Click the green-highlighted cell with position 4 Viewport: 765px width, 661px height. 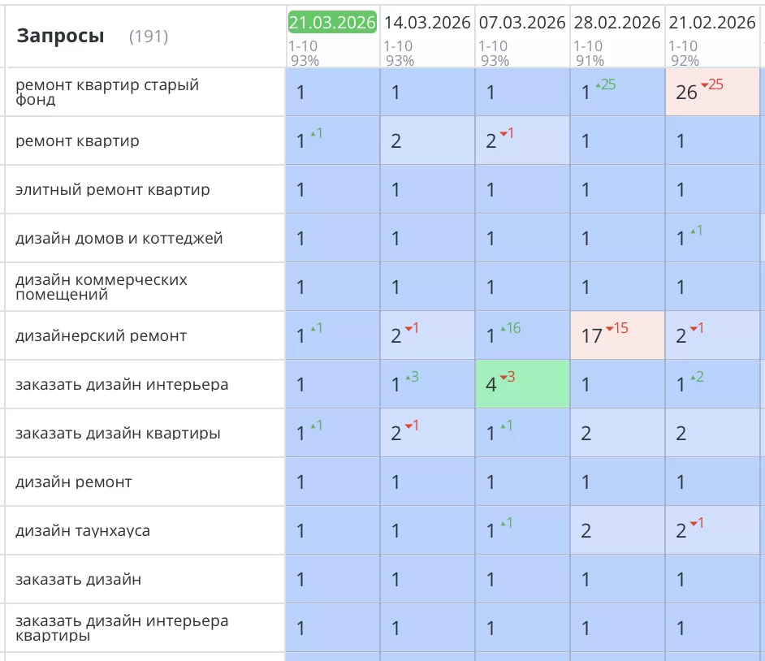pyautogui.click(x=522, y=385)
